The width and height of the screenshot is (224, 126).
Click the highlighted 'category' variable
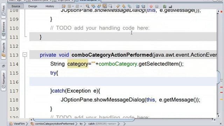78,64
